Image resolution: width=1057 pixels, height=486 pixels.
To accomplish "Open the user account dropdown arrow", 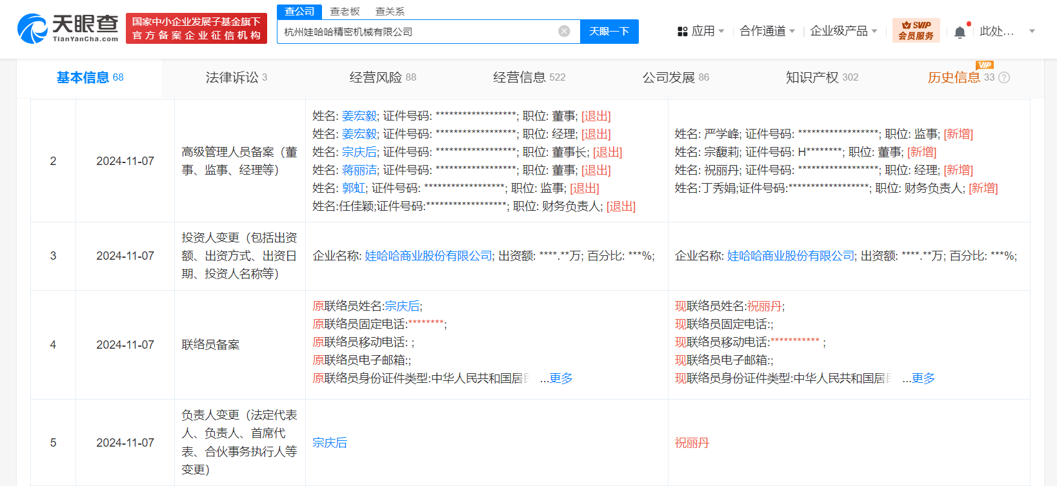I will [x=1032, y=31].
